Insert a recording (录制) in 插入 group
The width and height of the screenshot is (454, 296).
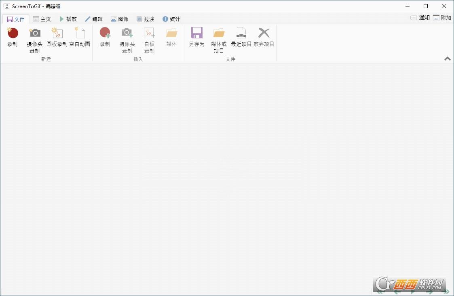tap(105, 37)
